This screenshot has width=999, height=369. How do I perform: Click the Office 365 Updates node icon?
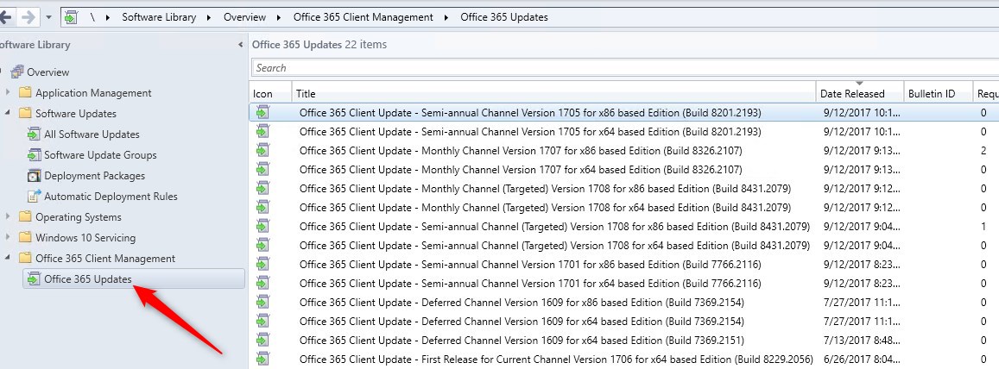pyautogui.click(x=34, y=278)
